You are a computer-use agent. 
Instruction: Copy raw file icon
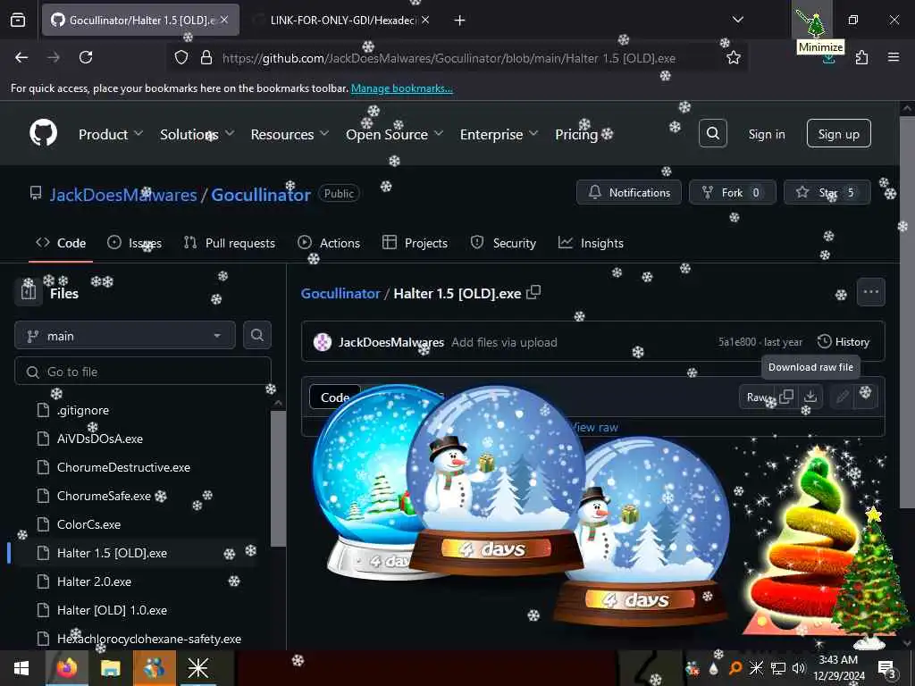[x=786, y=397]
